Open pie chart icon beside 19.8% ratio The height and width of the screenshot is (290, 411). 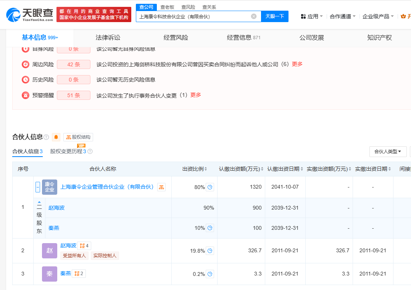tap(210, 251)
